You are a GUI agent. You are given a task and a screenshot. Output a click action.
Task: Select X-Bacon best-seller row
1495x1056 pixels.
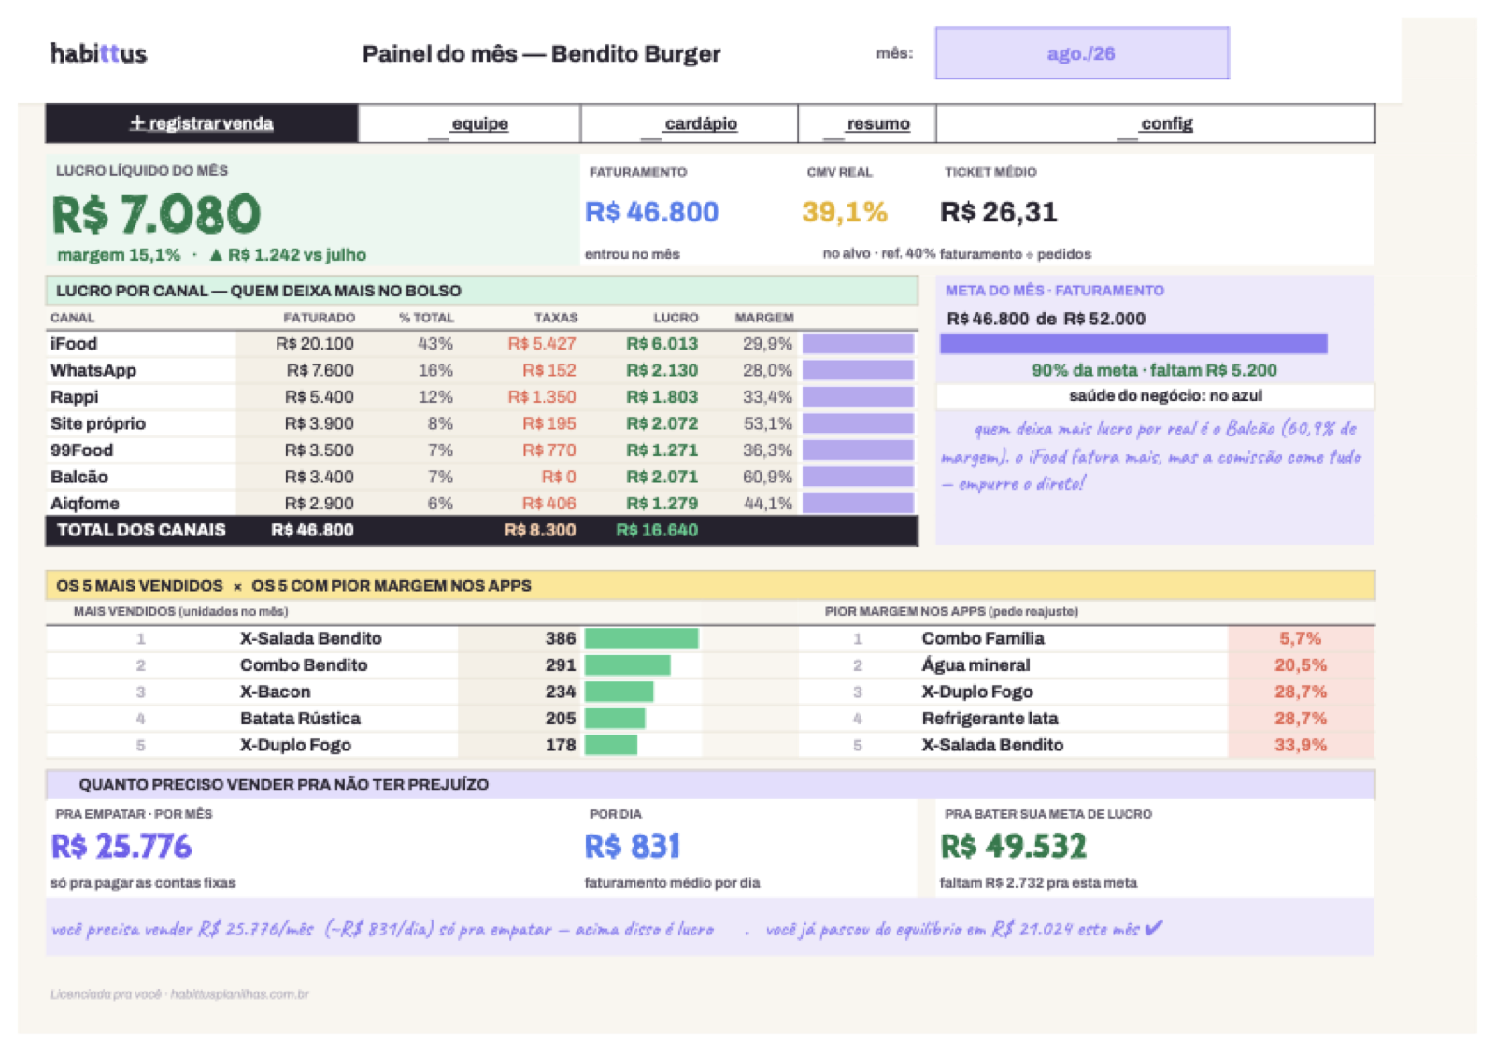coord(276,692)
